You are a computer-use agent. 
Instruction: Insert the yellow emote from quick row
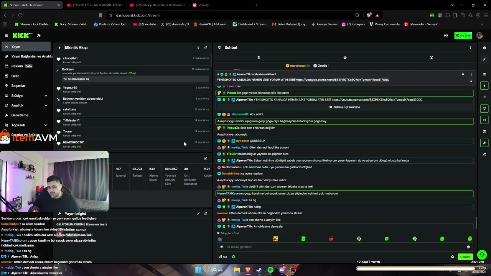coord(275,239)
